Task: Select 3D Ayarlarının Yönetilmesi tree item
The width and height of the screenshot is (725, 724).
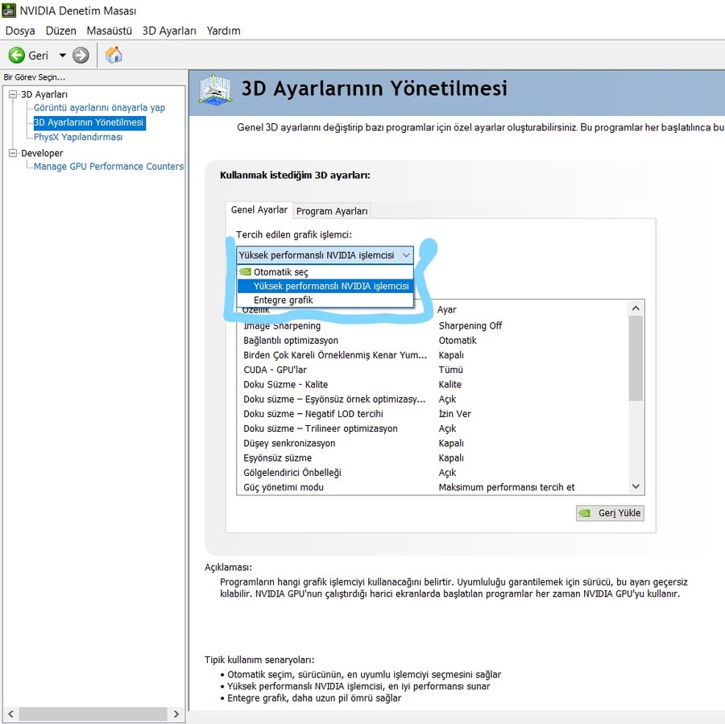Action: (89, 122)
